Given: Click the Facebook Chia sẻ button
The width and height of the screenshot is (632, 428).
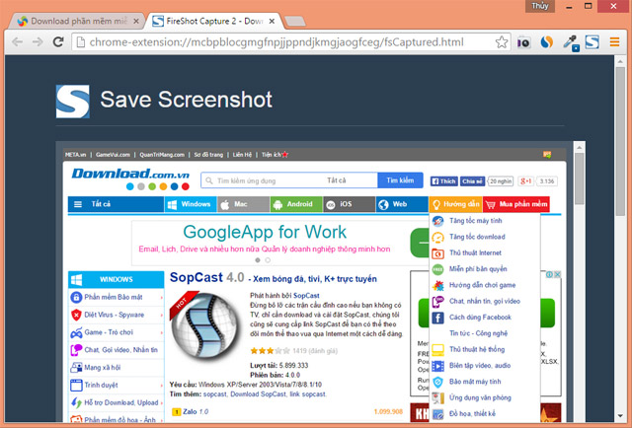Looking at the screenshot, I should point(472,181).
